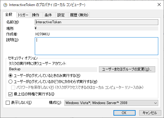View the 履歴 (無効) tab
This screenshot has height=118, width=164.
(x=79, y=15)
